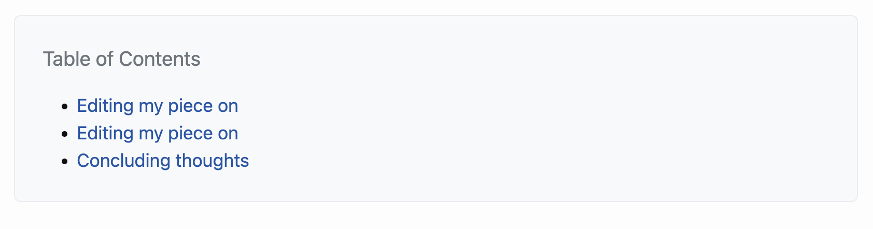Click the bullet before Concluding thoughts

point(65,162)
